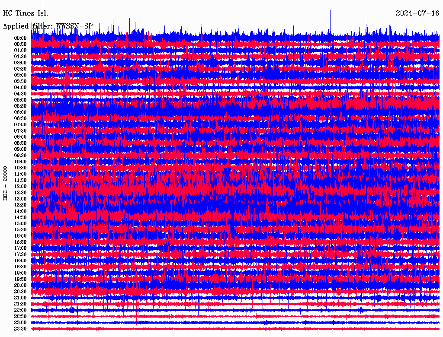Select the 23:00 time label
This screenshot has height=337, width=443.
tap(20, 323)
